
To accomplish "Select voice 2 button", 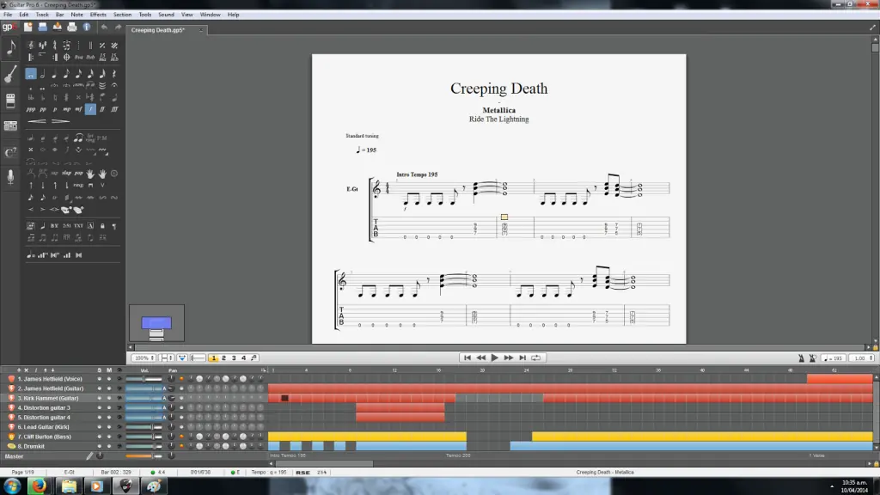I will (x=223, y=358).
